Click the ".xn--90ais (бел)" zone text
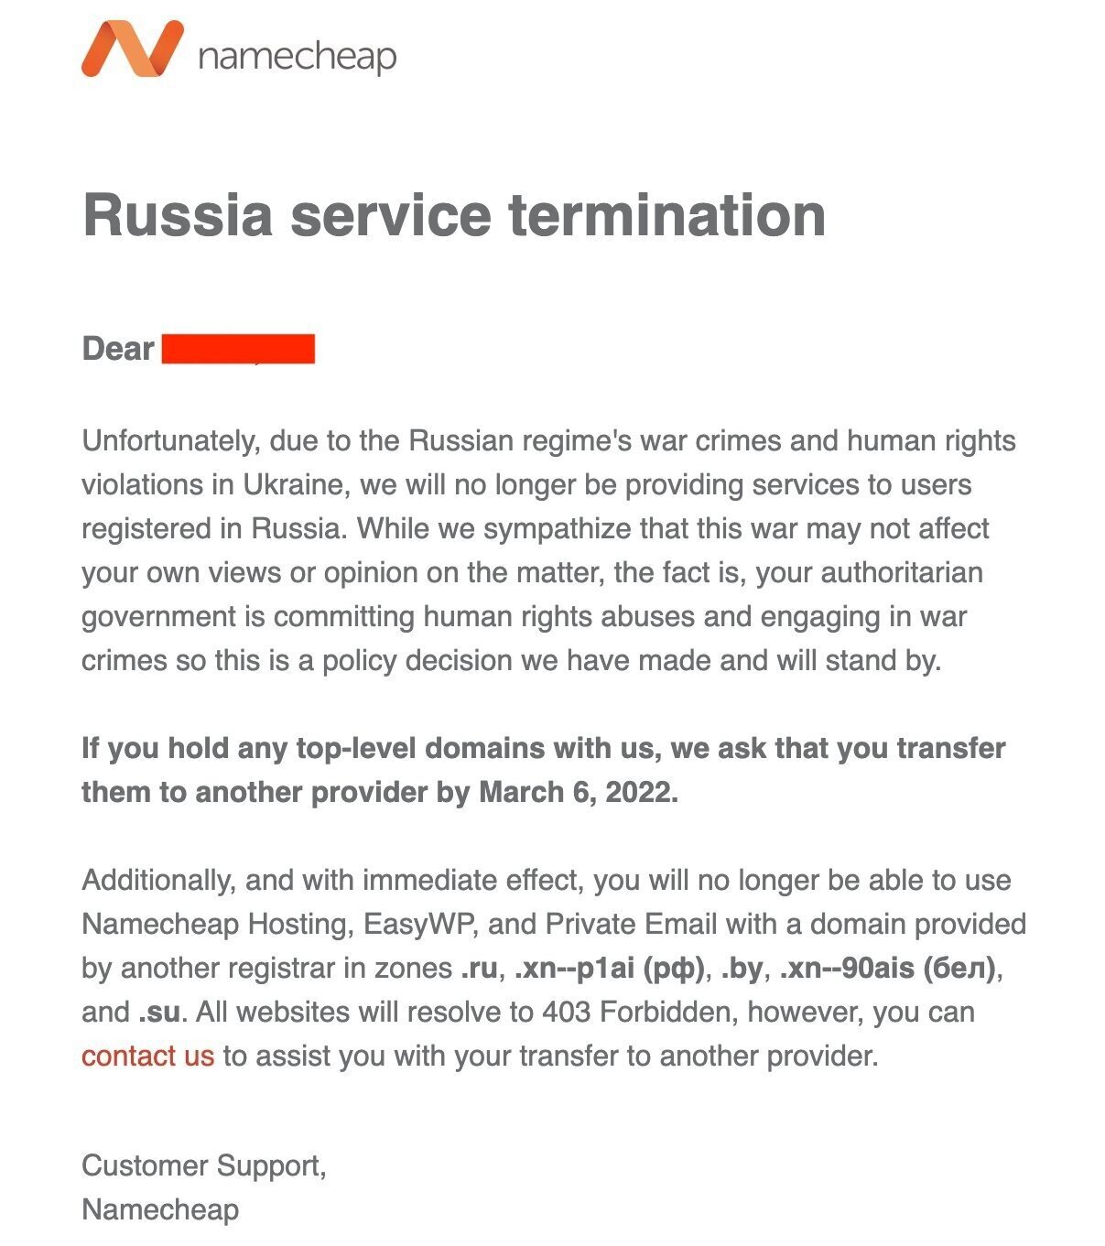This screenshot has width=1105, height=1246. [x=887, y=968]
